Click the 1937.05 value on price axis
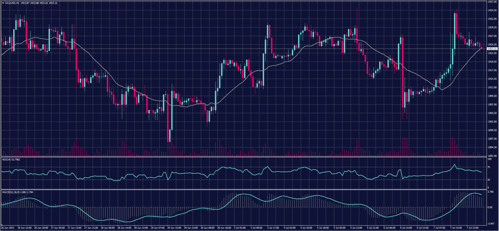Viewport: 499px width, 231px height. tap(491, 2)
